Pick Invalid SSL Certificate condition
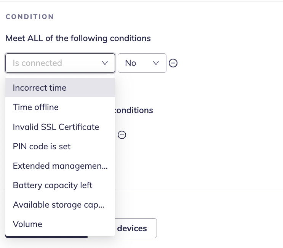Viewport: 283px width, 248px height. (56, 127)
